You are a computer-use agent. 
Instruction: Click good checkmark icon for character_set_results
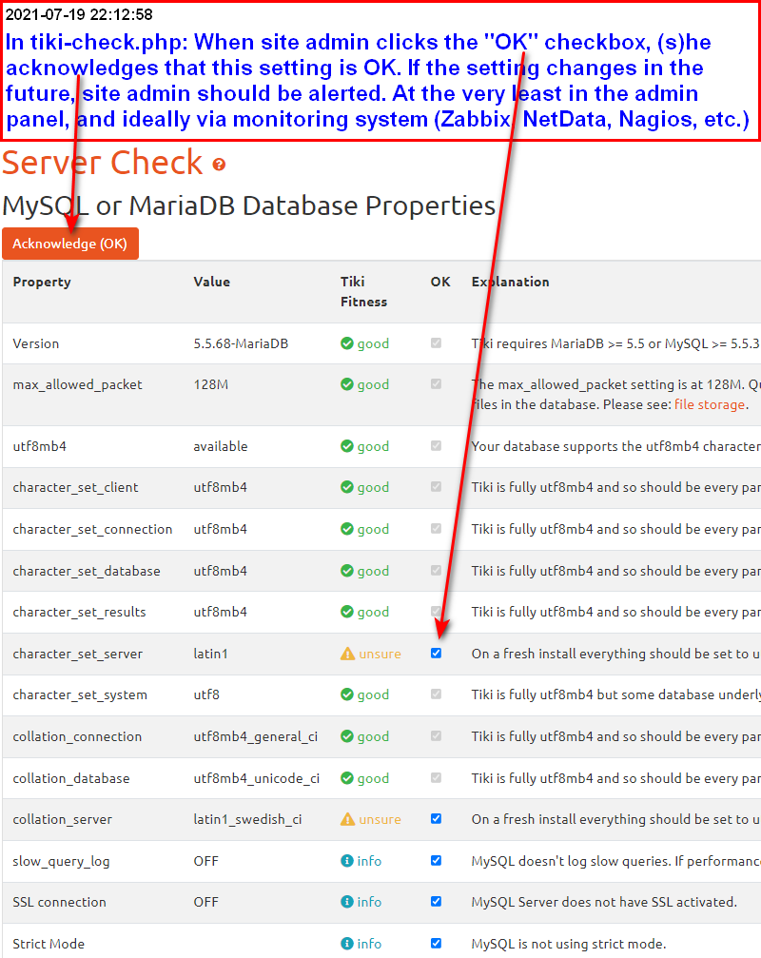tap(347, 612)
